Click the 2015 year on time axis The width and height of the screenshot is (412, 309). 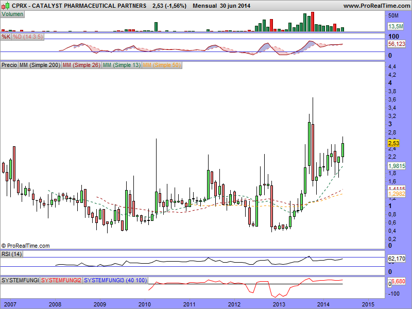tap(368, 304)
